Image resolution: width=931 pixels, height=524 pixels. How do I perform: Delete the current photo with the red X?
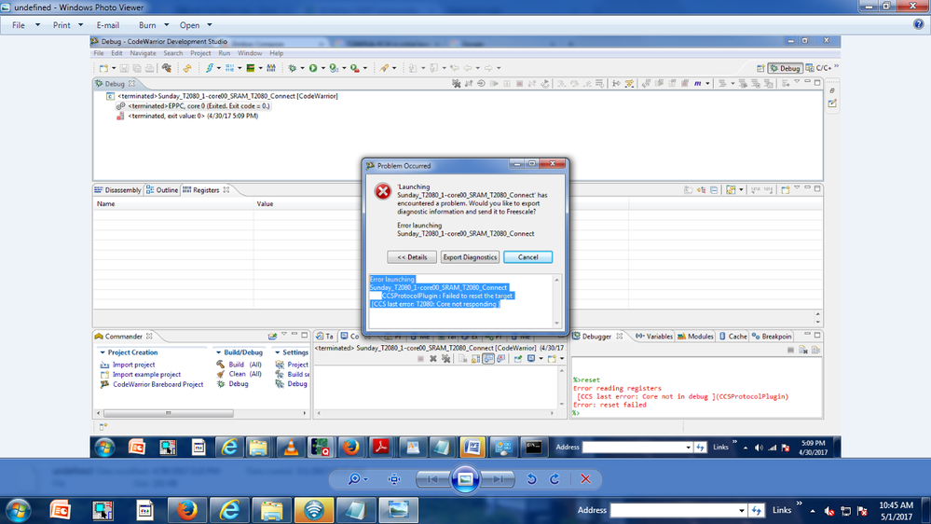(x=585, y=479)
